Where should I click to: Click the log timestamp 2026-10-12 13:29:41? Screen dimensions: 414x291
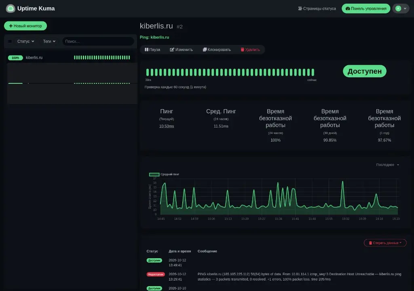[177, 277]
